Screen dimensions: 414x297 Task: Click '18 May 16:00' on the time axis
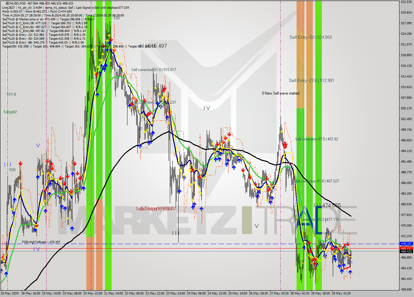coord(31,294)
